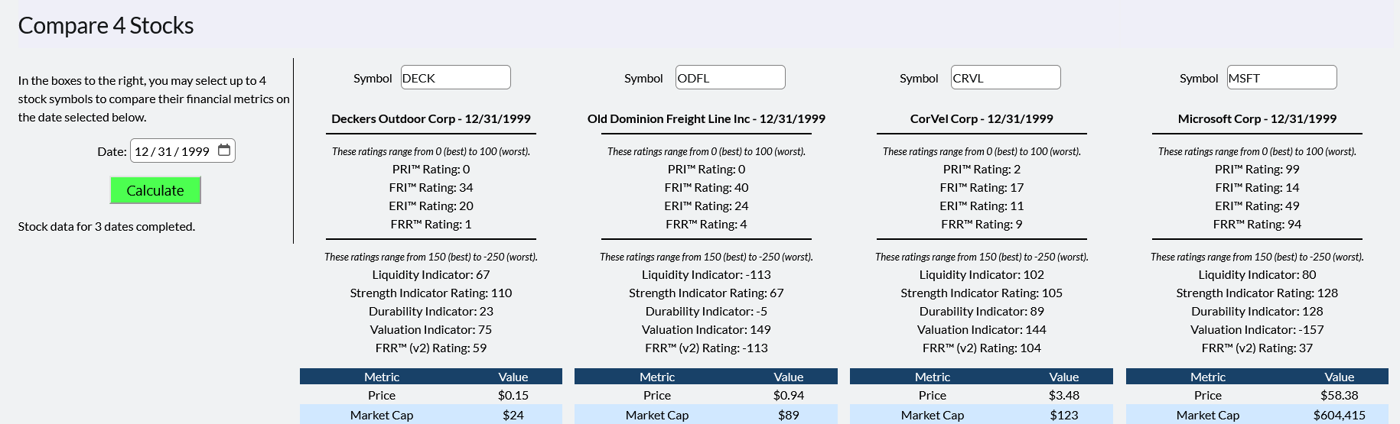This screenshot has width=1400, height=424.
Task: Click the Microsoft Corp - 12/31/1999 heading
Action: (x=1257, y=118)
